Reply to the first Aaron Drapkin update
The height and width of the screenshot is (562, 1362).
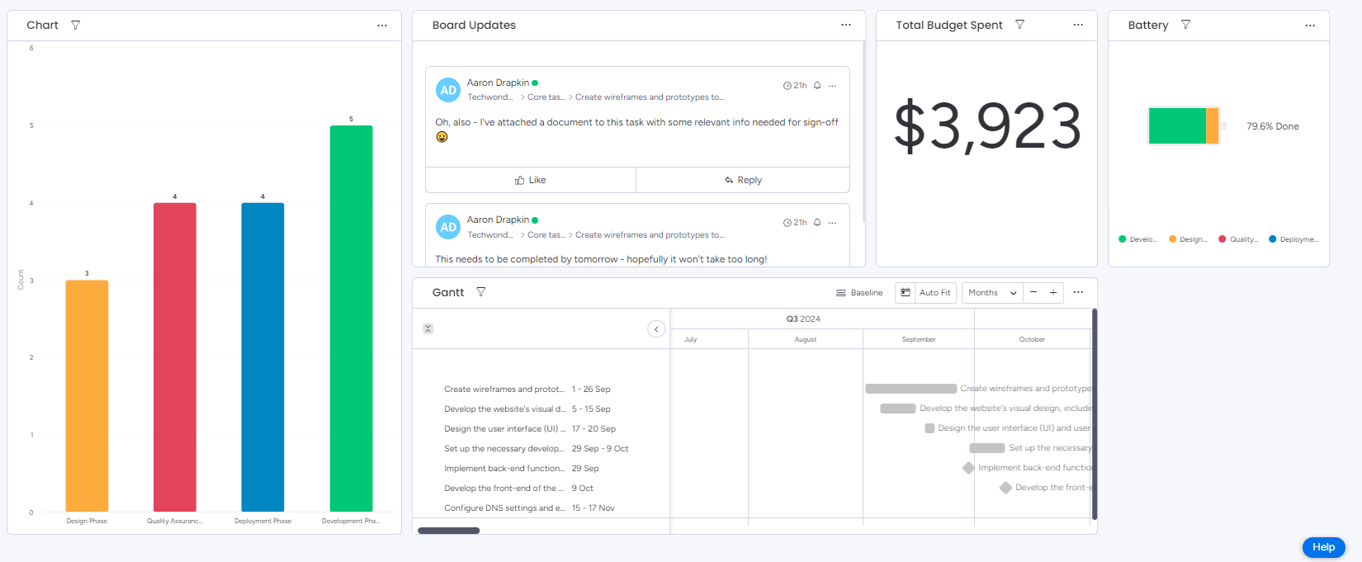(x=743, y=180)
